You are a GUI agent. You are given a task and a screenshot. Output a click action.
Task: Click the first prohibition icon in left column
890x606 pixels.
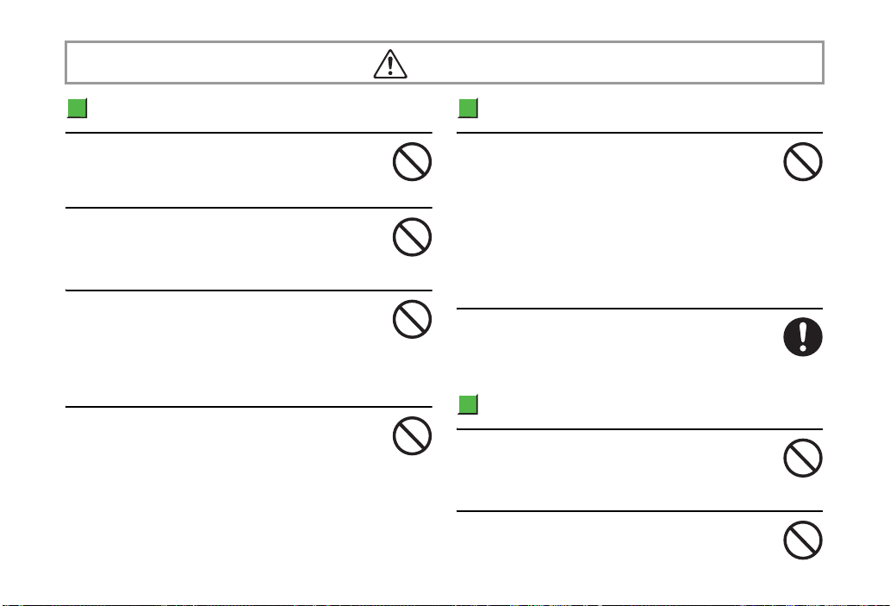[x=412, y=162]
